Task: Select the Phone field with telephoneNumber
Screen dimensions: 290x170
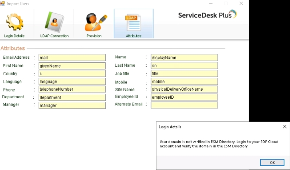Action: (72, 89)
